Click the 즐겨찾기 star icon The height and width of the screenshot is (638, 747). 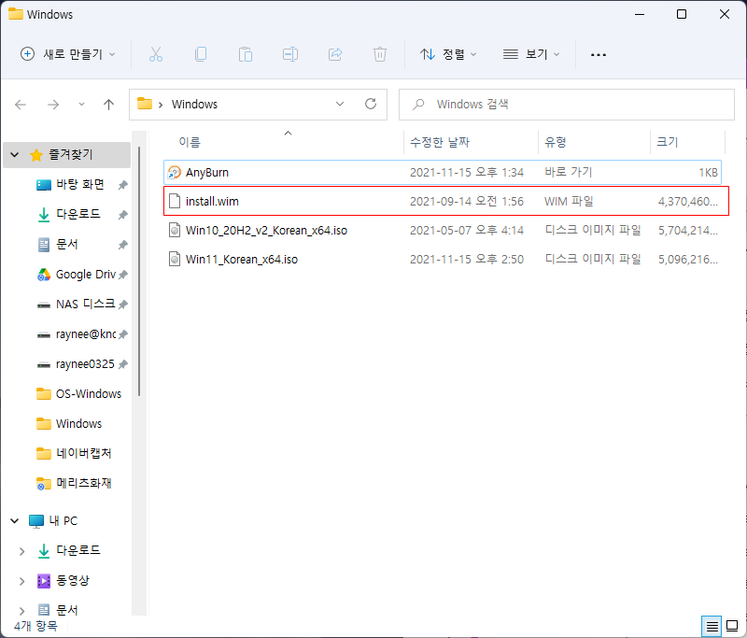click(36, 155)
